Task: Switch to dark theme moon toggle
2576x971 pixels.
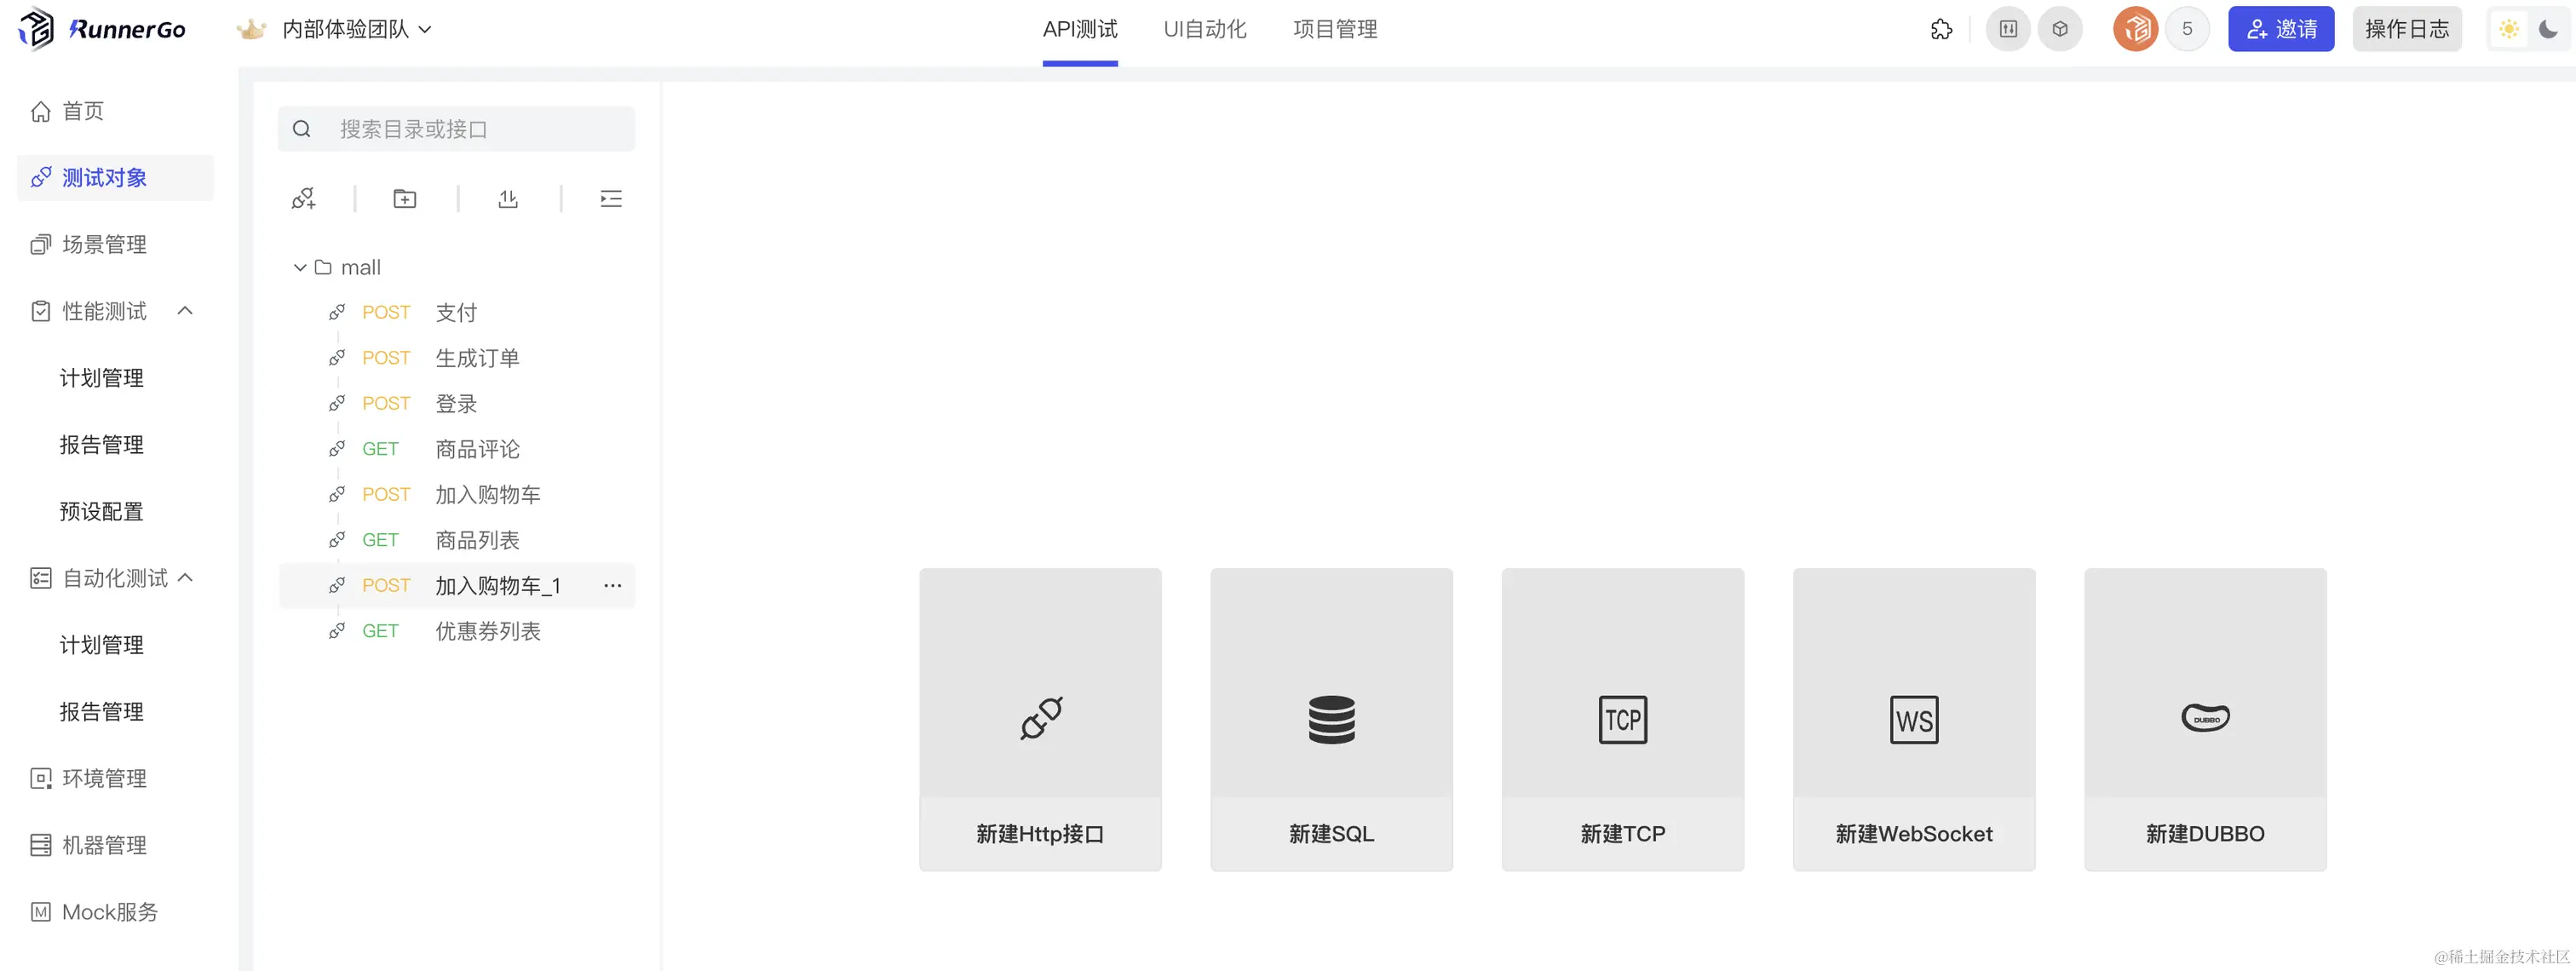Action: (2548, 29)
